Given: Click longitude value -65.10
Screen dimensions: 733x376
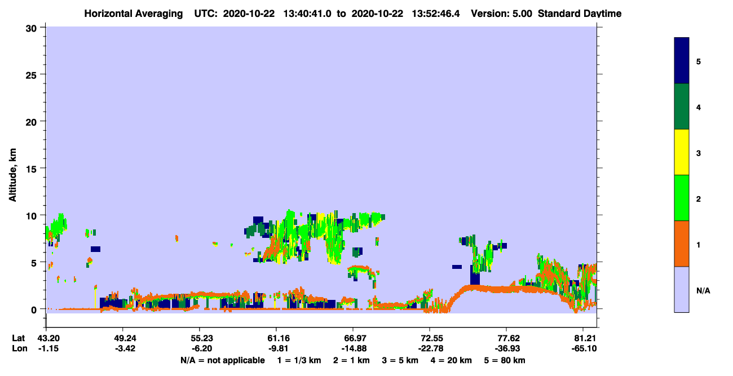Looking at the screenshot, I should click(x=583, y=348).
